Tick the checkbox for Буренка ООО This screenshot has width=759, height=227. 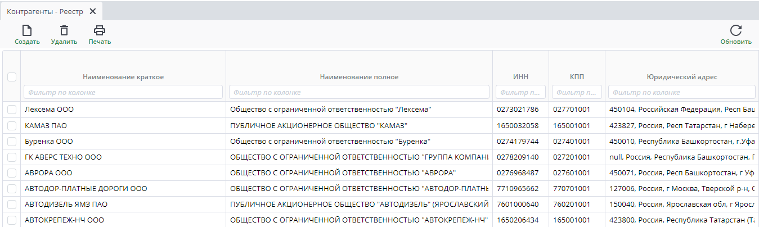12,141
